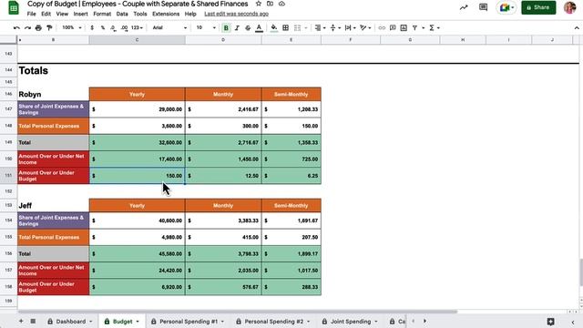Apply percent format icon
The height and width of the screenshot is (328, 583).
(103, 28)
